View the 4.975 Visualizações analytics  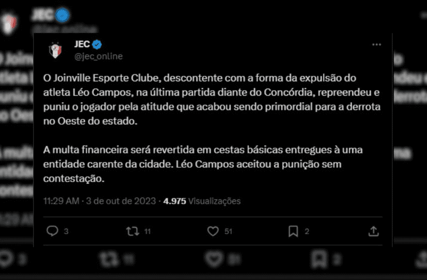click(202, 201)
